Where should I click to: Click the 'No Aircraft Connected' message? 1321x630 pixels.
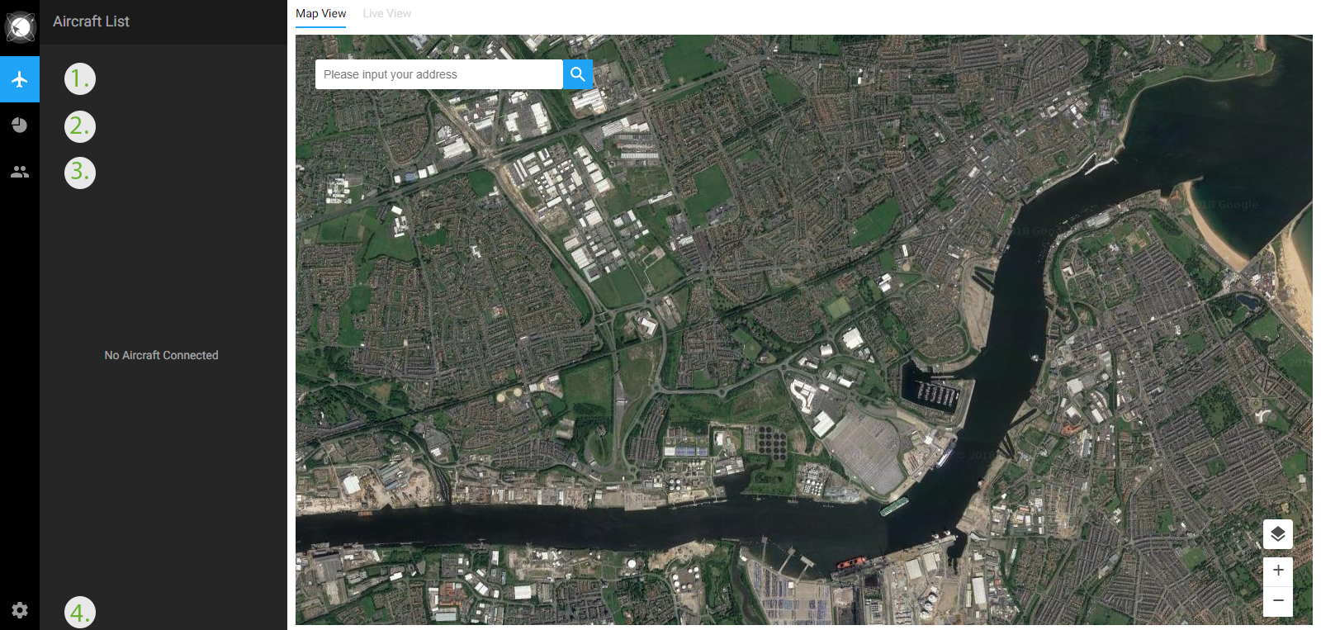point(161,355)
